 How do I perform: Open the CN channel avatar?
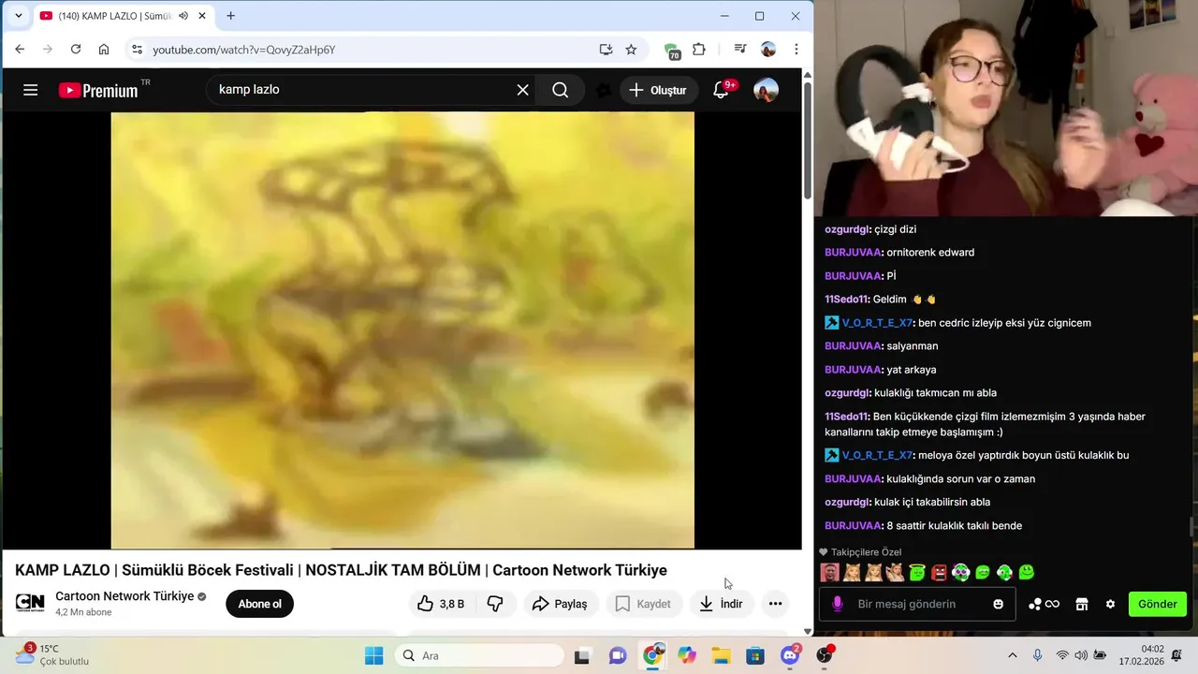coord(30,604)
